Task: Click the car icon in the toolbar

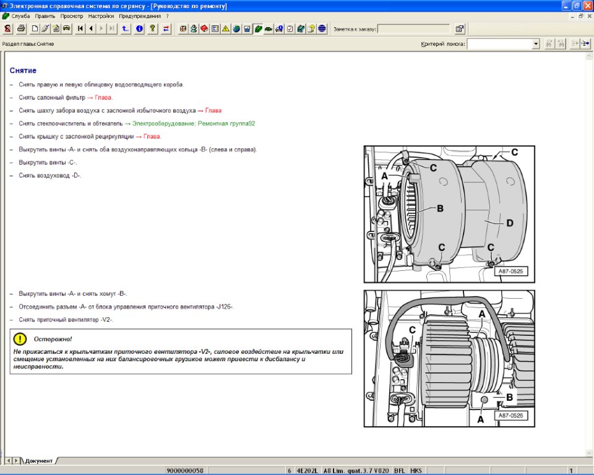Action: click(x=67, y=28)
